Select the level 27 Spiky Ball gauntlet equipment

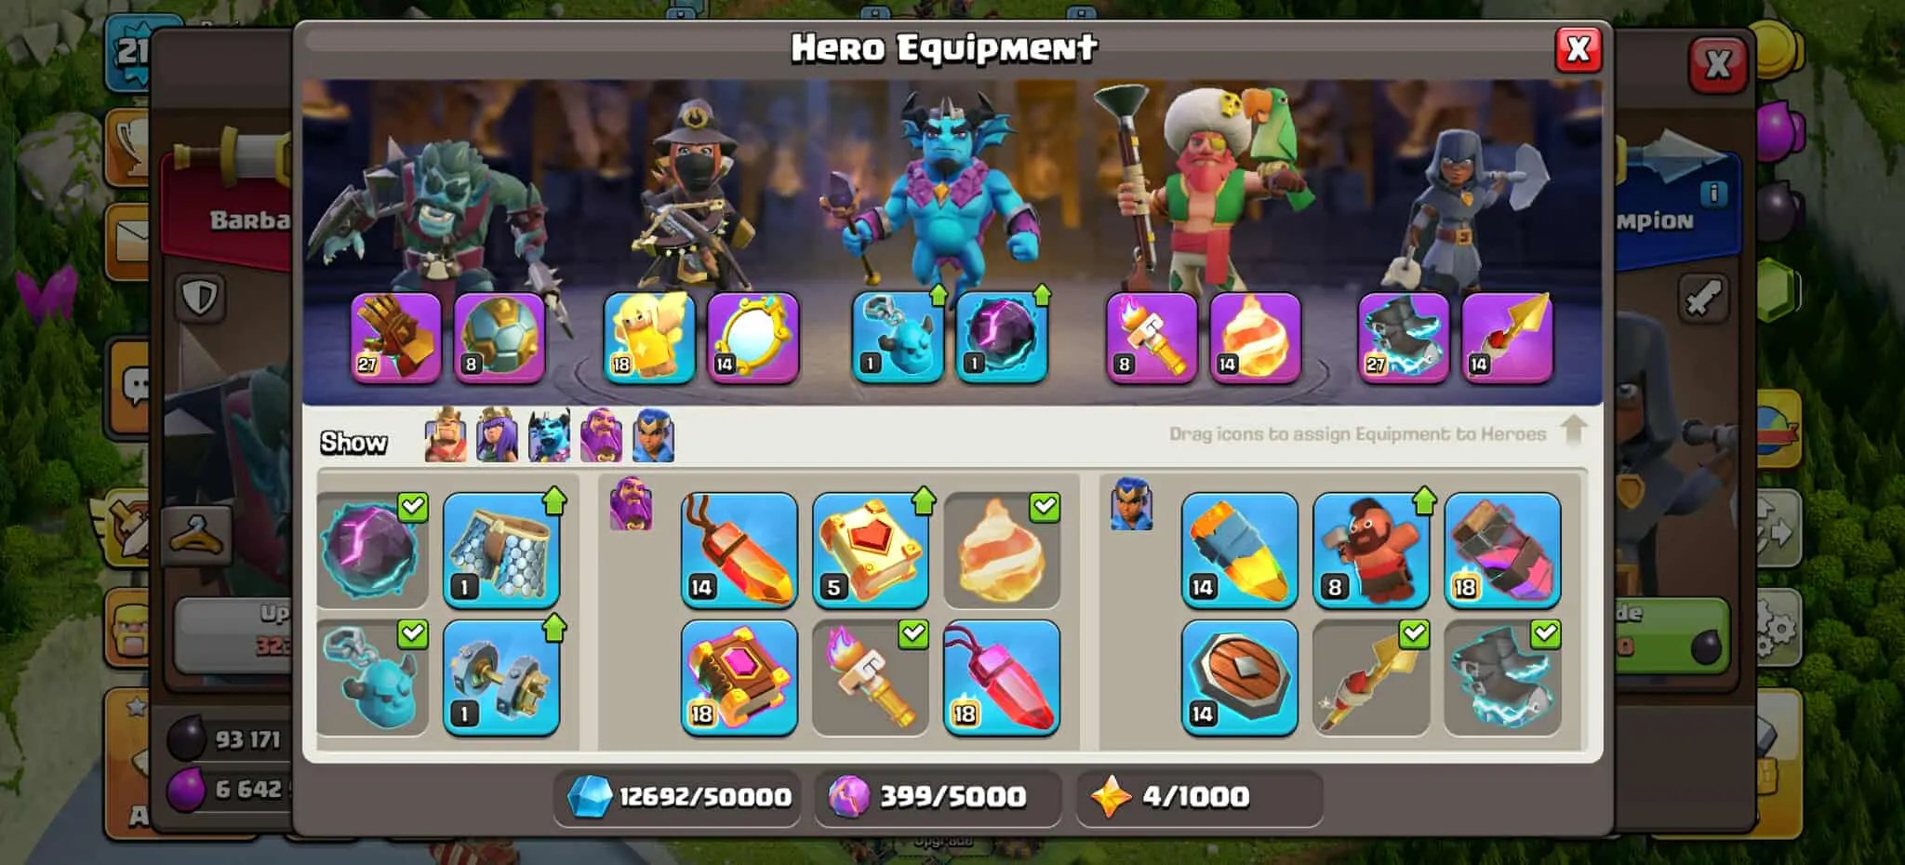pyautogui.click(x=395, y=338)
